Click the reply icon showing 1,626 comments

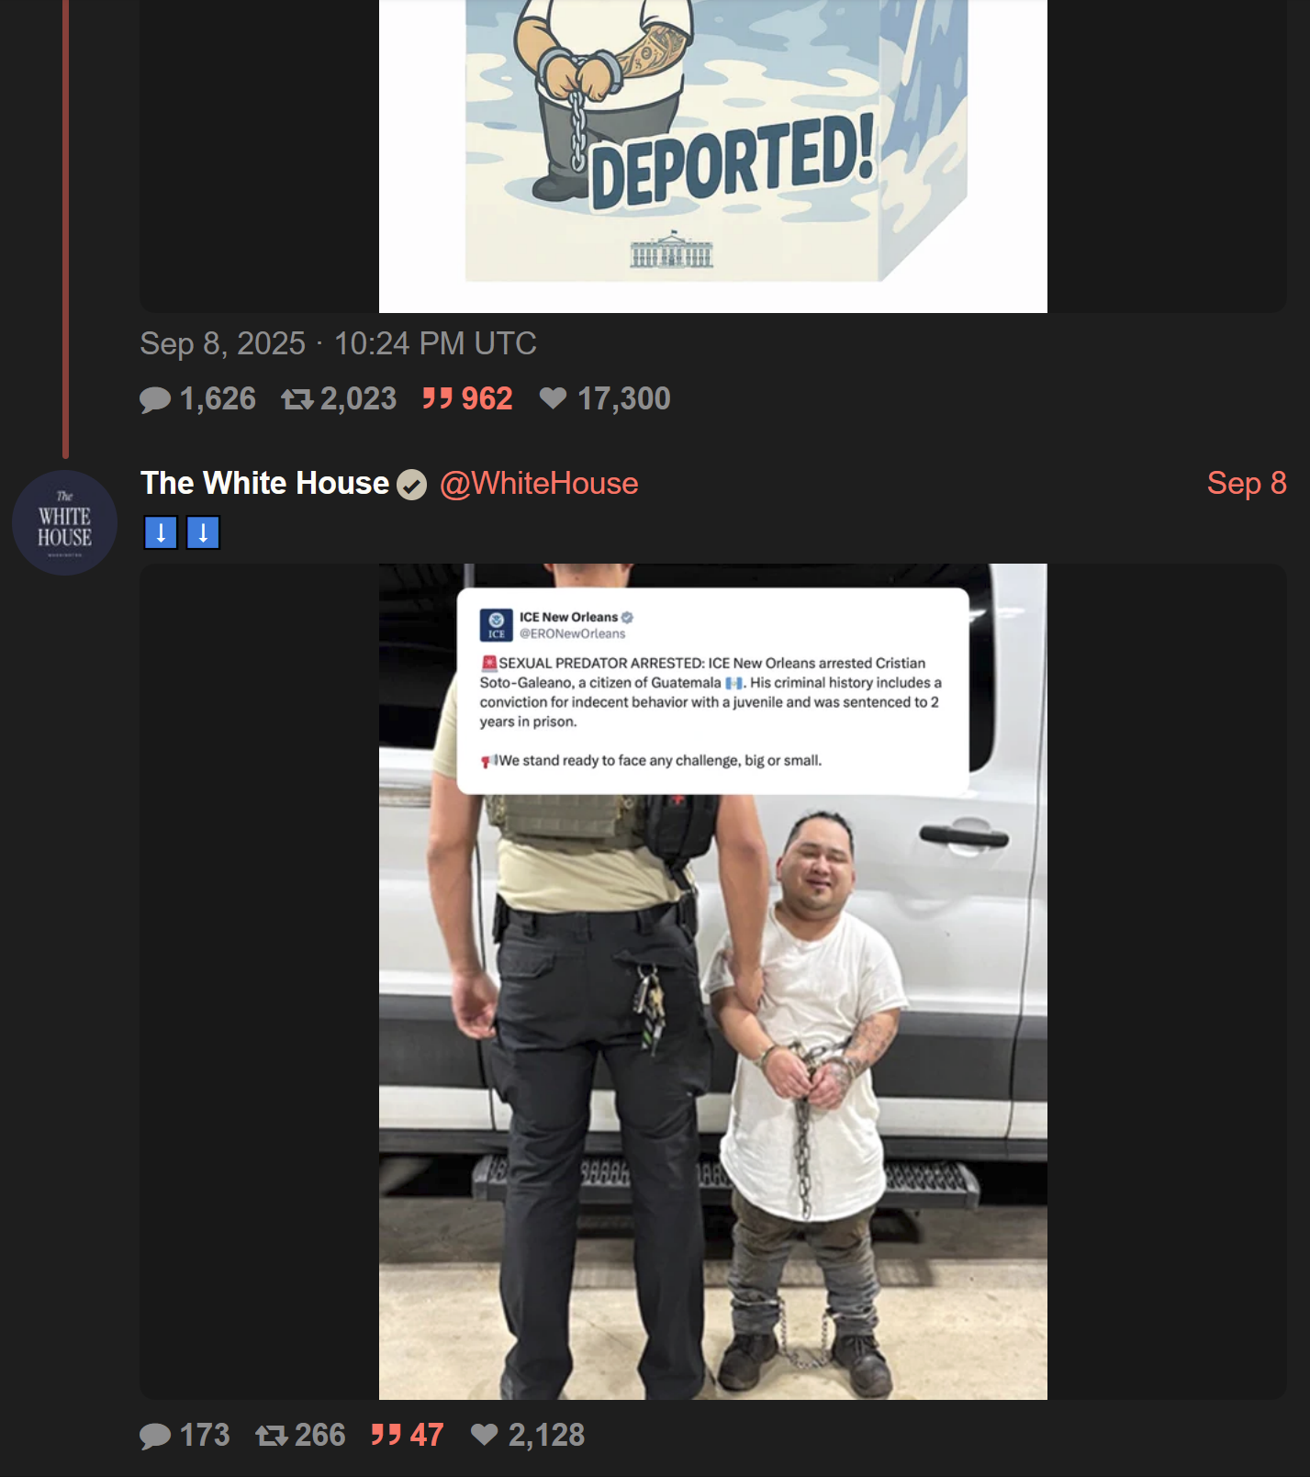tap(155, 399)
